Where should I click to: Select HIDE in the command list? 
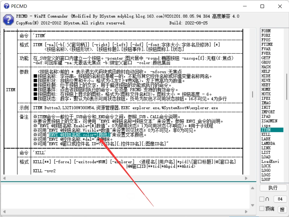[x=266, y=76]
